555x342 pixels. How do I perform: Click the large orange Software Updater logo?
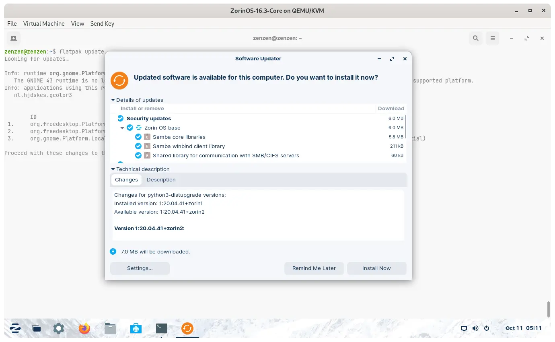click(x=119, y=80)
